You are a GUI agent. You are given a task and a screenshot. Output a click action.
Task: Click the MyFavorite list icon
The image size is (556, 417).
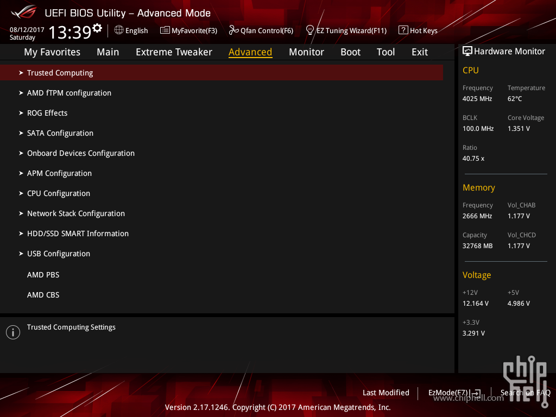[165, 30]
